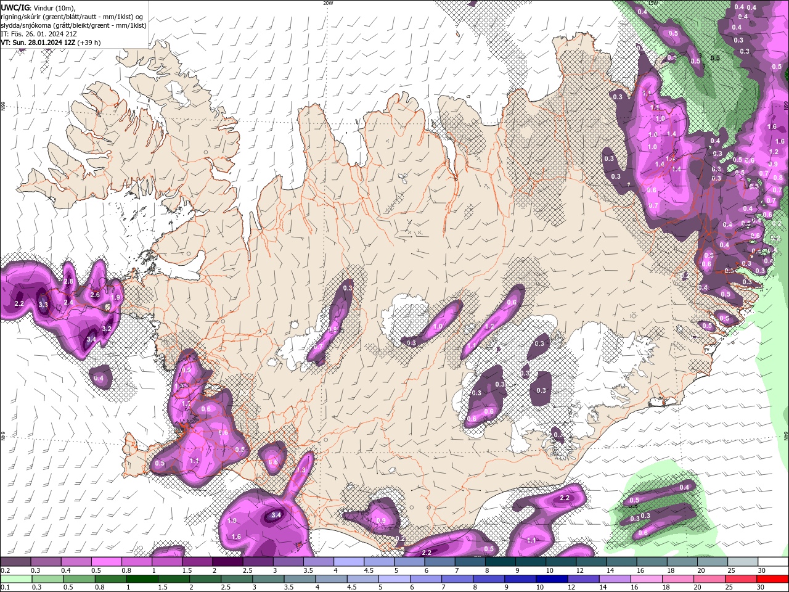Click the UWC/IG Vindur (10m) title line
The width and height of the screenshot is (789, 592).
pyautogui.click(x=38, y=7)
